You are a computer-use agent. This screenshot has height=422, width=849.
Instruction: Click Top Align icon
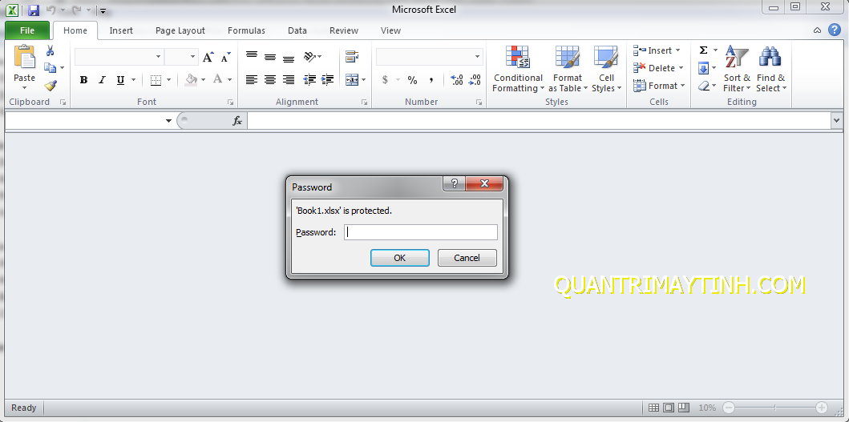pos(251,56)
